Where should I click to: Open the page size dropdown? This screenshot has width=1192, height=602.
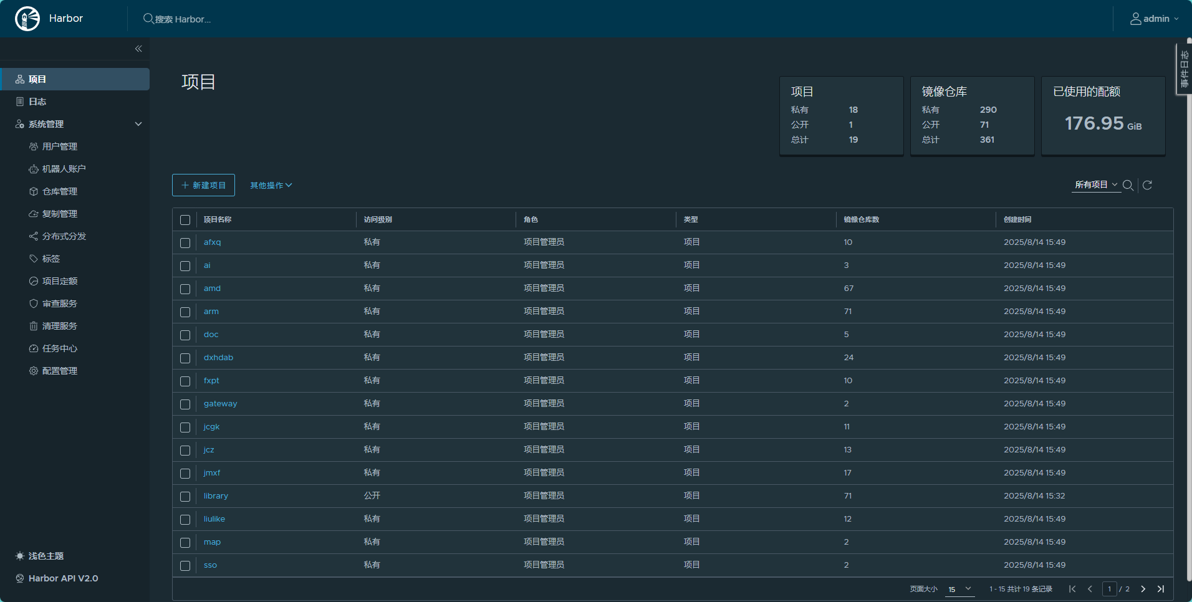coord(959,589)
